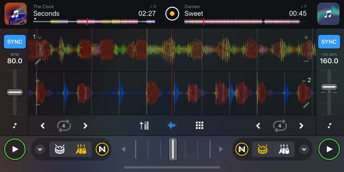Toggle drums stem on right deck

[263, 150]
